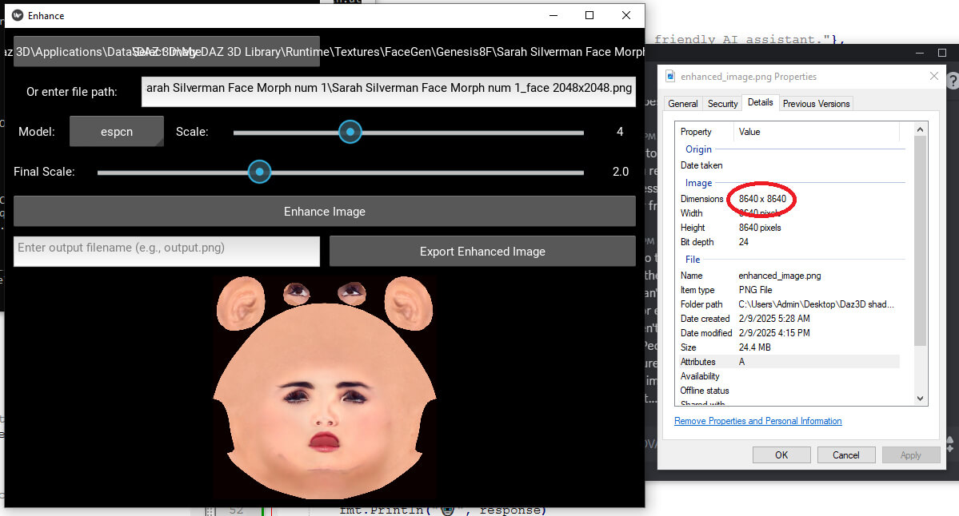Image resolution: width=959 pixels, height=516 pixels.
Task: Confirm the Properties dialog with OK
Action: [781, 454]
